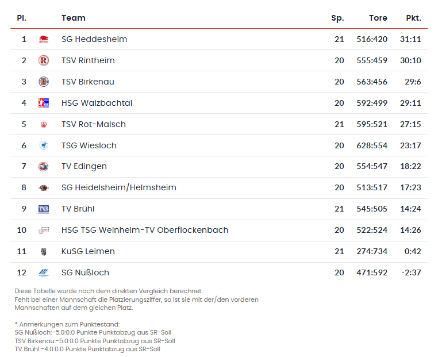
Task: Click the Sp. column header
Action: point(337,18)
